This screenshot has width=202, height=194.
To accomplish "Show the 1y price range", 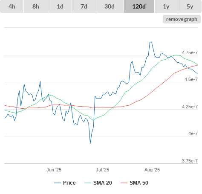I will point(166,6).
